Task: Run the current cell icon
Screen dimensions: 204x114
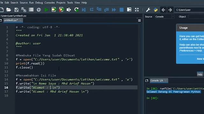Action: 54,10
